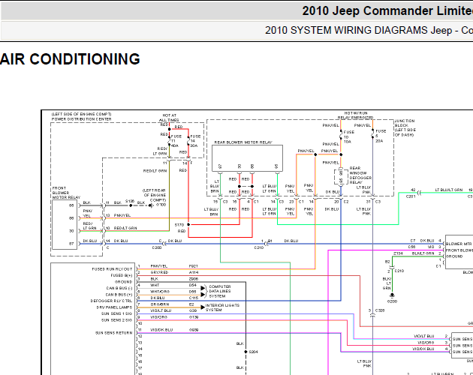Click the G939 circuit code
473x375 pixels.
pyautogui.click(x=194, y=330)
